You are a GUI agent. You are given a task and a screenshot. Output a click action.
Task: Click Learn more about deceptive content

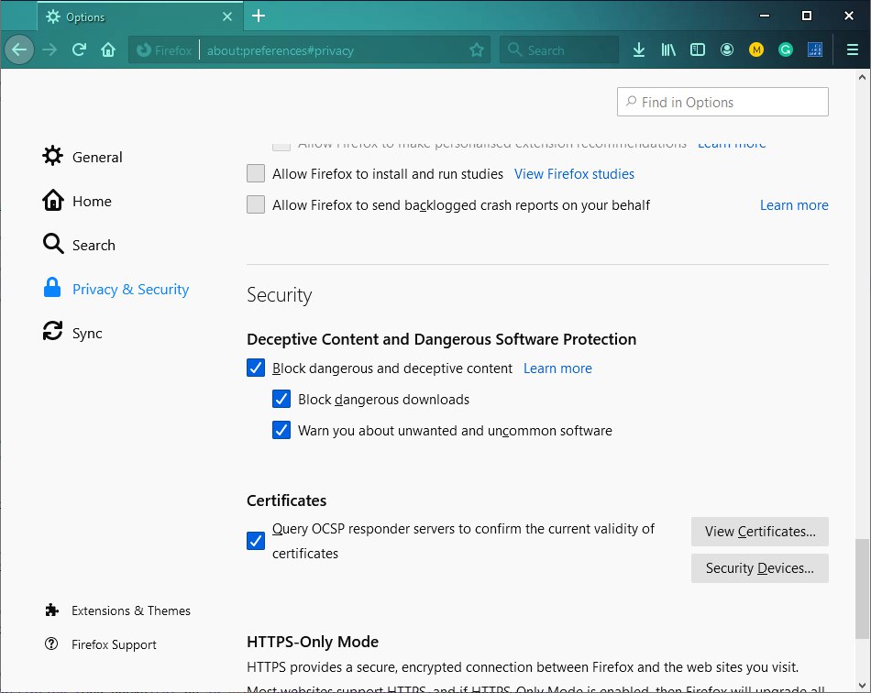tap(557, 368)
